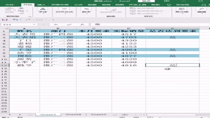Click the cancel X in formula bar
Image resolution: width=210 pixels, height=118 pixels.
tap(56, 25)
